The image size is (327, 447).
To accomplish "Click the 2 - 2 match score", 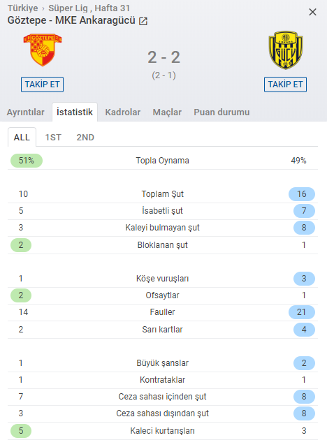I will click(163, 57).
